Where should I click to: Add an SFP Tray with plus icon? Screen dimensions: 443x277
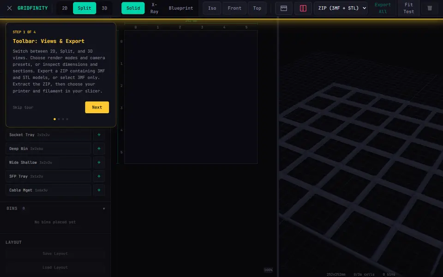[x=99, y=176]
